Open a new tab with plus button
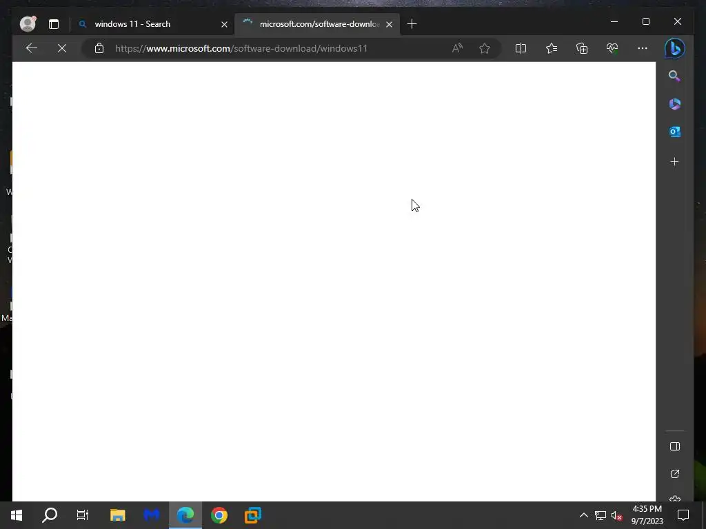This screenshot has height=529, width=706. (412, 24)
